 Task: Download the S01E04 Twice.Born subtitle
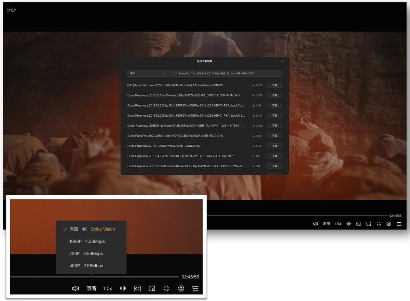274,156
